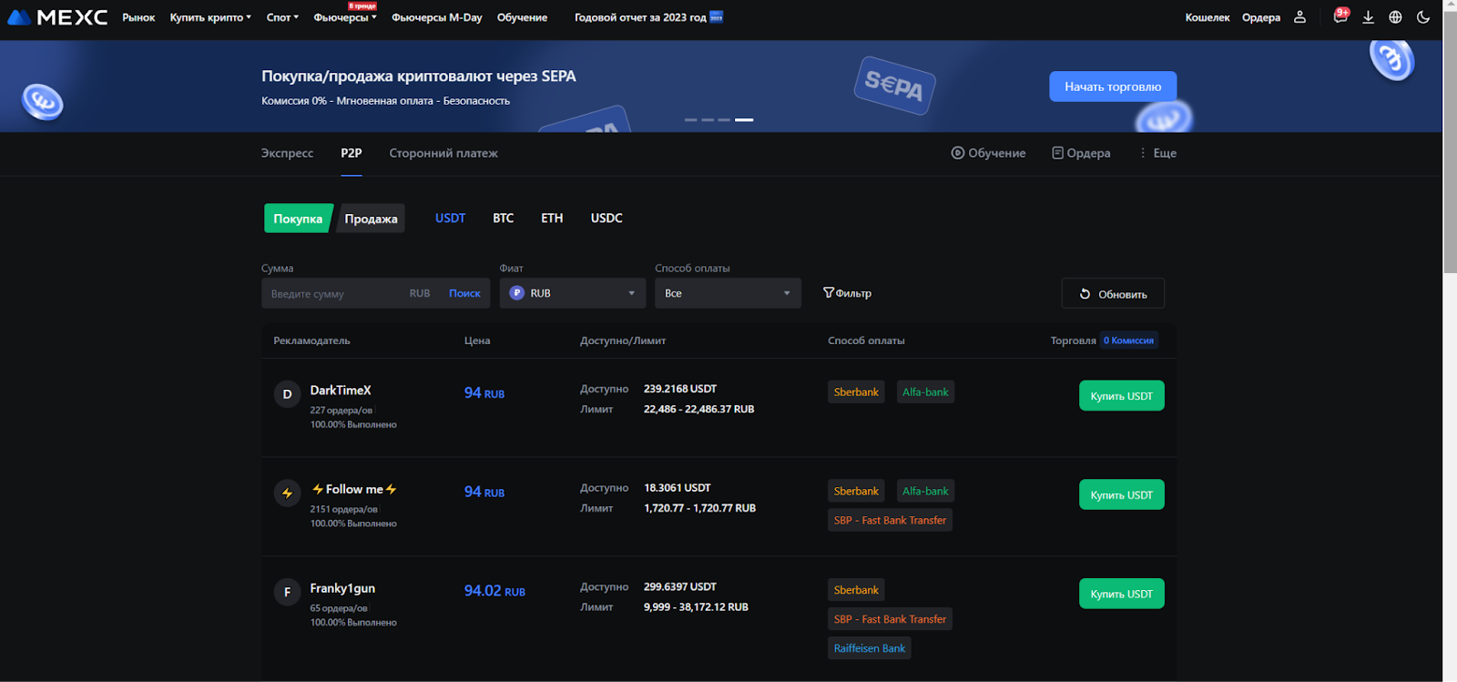This screenshot has width=1457, height=682.
Task: Expand the Фиат RUB dropdown
Action: pyautogui.click(x=572, y=293)
